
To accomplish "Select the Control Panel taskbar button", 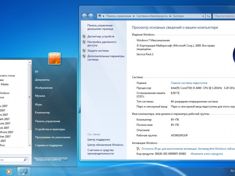I will coord(24,172).
